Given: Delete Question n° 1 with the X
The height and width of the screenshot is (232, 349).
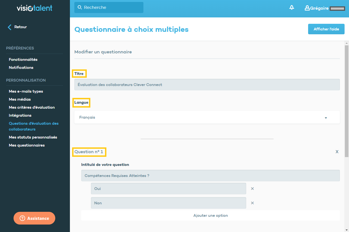Looking at the screenshot, I should tap(337, 152).
